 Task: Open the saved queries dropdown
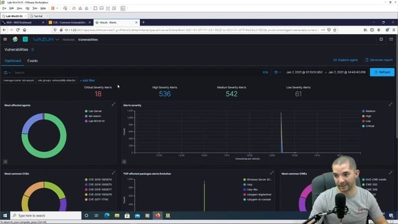click(7, 73)
